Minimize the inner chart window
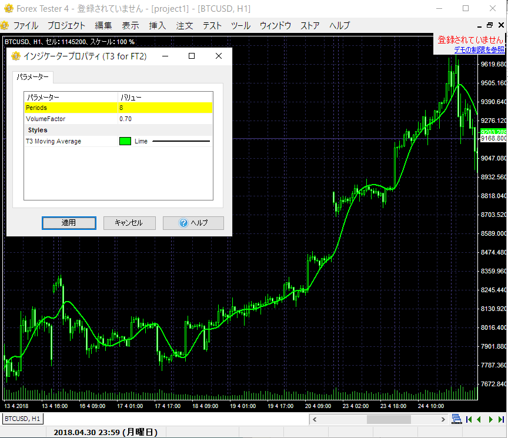Image resolution: width=508 pixels, height=438 pixels. [480, 26]
